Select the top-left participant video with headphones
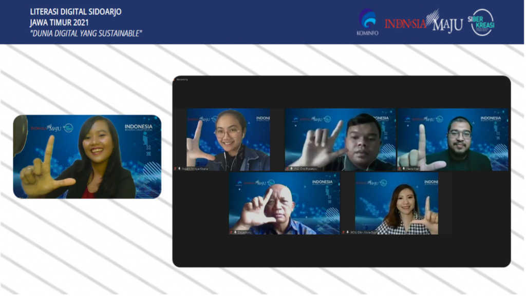The width and height of the screenshot is (526, 296). click(x=228, y=139)
